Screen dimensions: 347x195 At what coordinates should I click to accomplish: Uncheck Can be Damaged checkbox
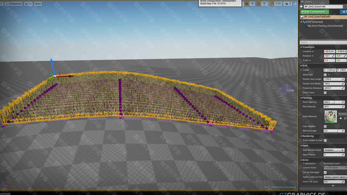tap(325, 173)
